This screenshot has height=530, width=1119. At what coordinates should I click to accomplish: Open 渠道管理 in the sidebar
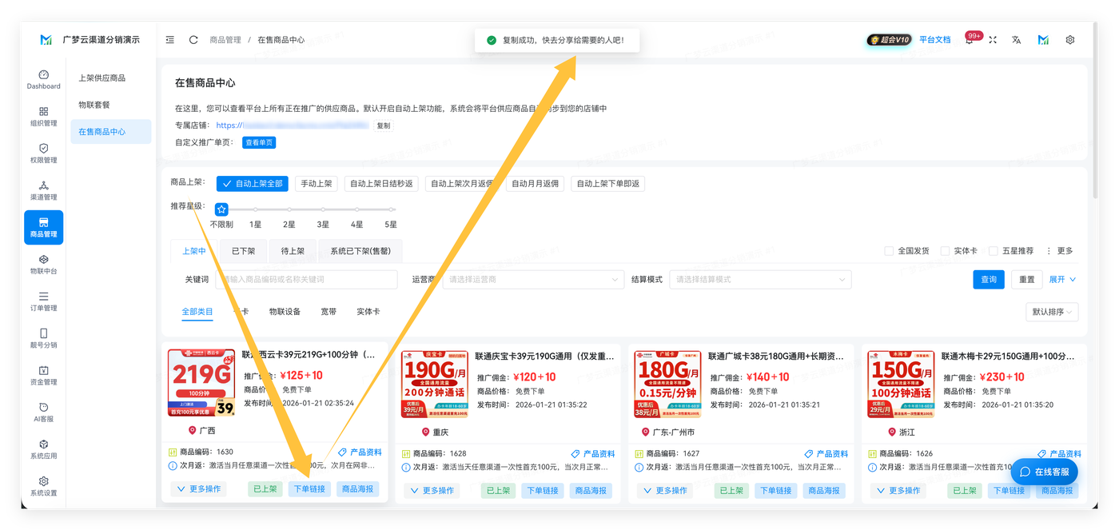[43, 190]
